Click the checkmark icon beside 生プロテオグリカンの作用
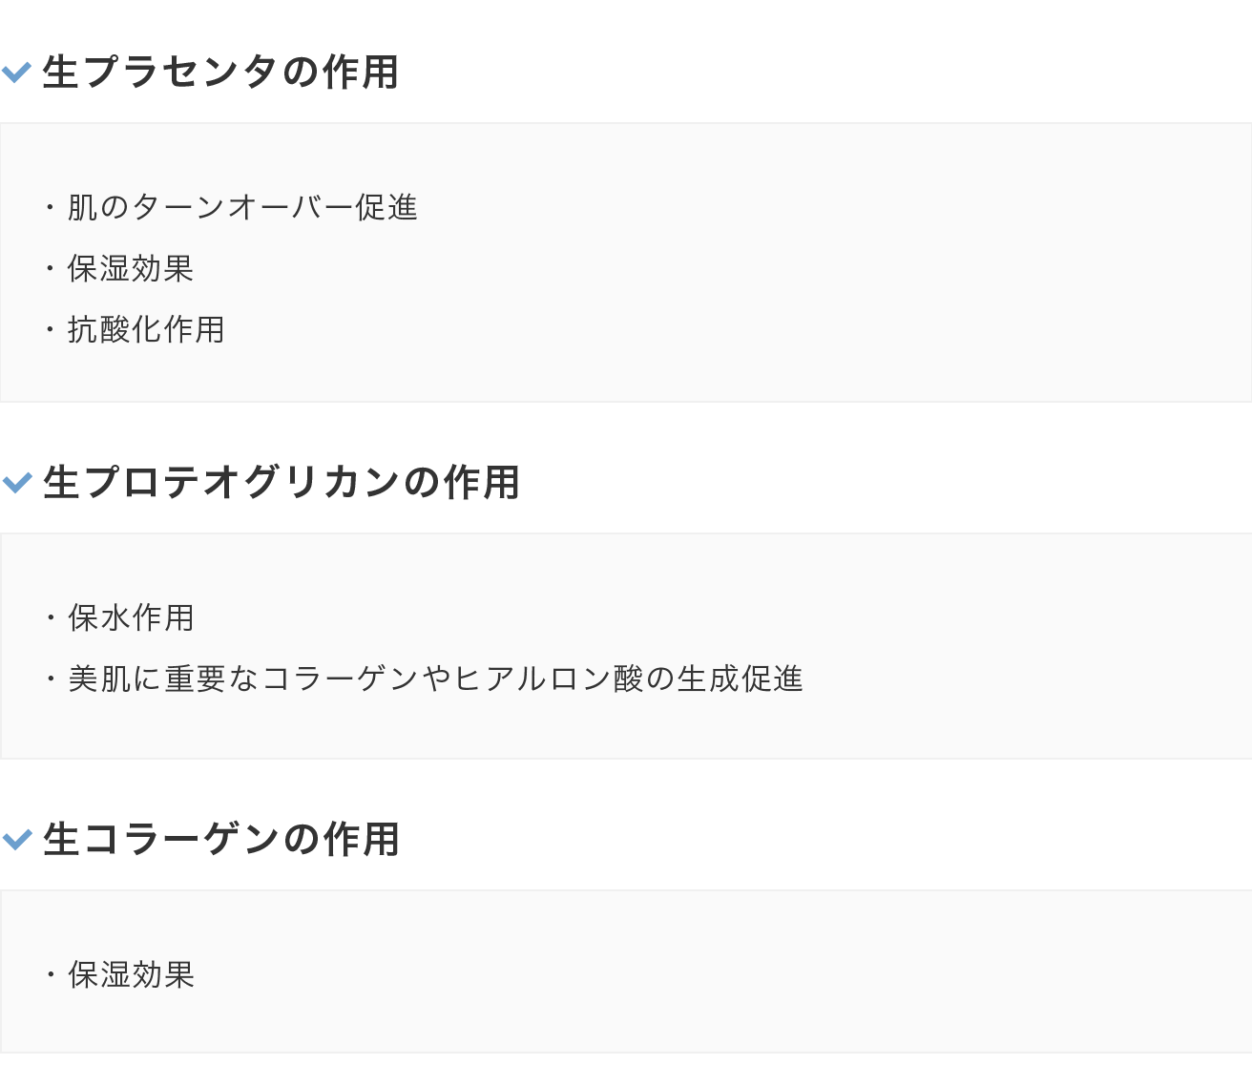The width and height of the screenshot is (1252, 1065). (x=17, y=483)
